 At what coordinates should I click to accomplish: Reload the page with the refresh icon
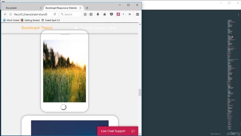pyautogui.click(x=55, y=14)
